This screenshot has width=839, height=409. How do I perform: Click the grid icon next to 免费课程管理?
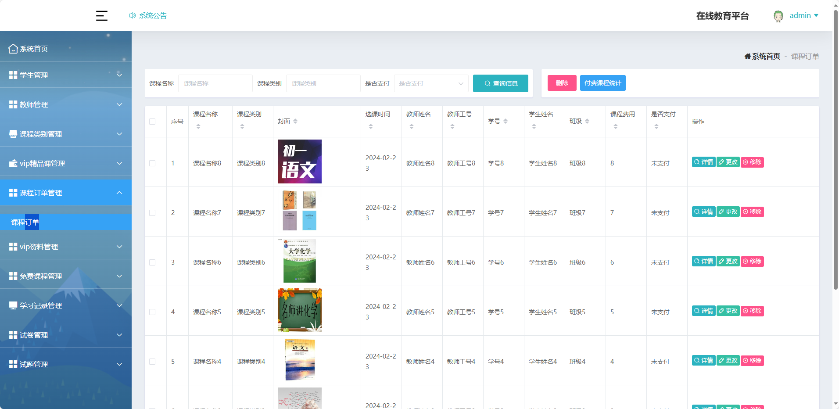click(13, 276)
